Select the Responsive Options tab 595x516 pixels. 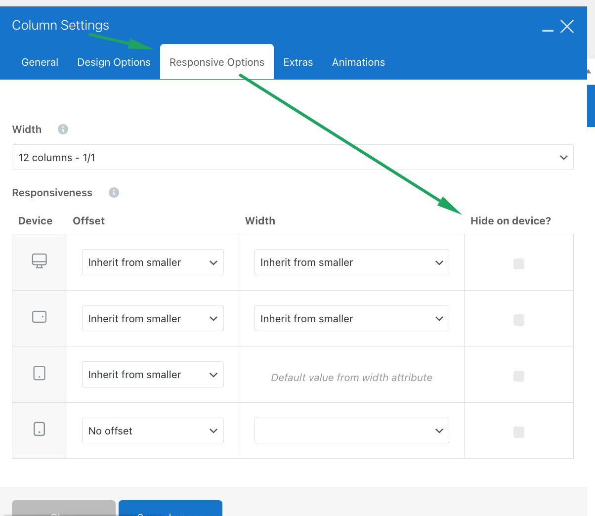tap(217, 62)
